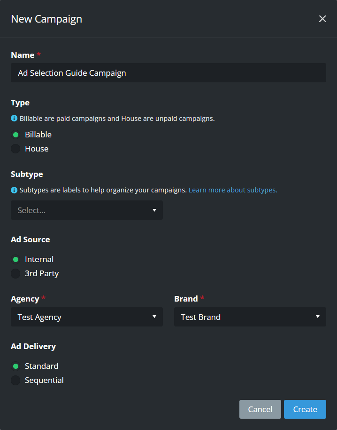Click the Subtype info icon
Image resolution: width=337 pixels, height=430 pixels.
(14, 190)
